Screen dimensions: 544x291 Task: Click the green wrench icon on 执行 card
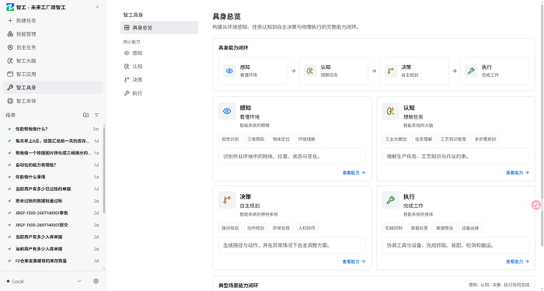(x=391, y=200)
